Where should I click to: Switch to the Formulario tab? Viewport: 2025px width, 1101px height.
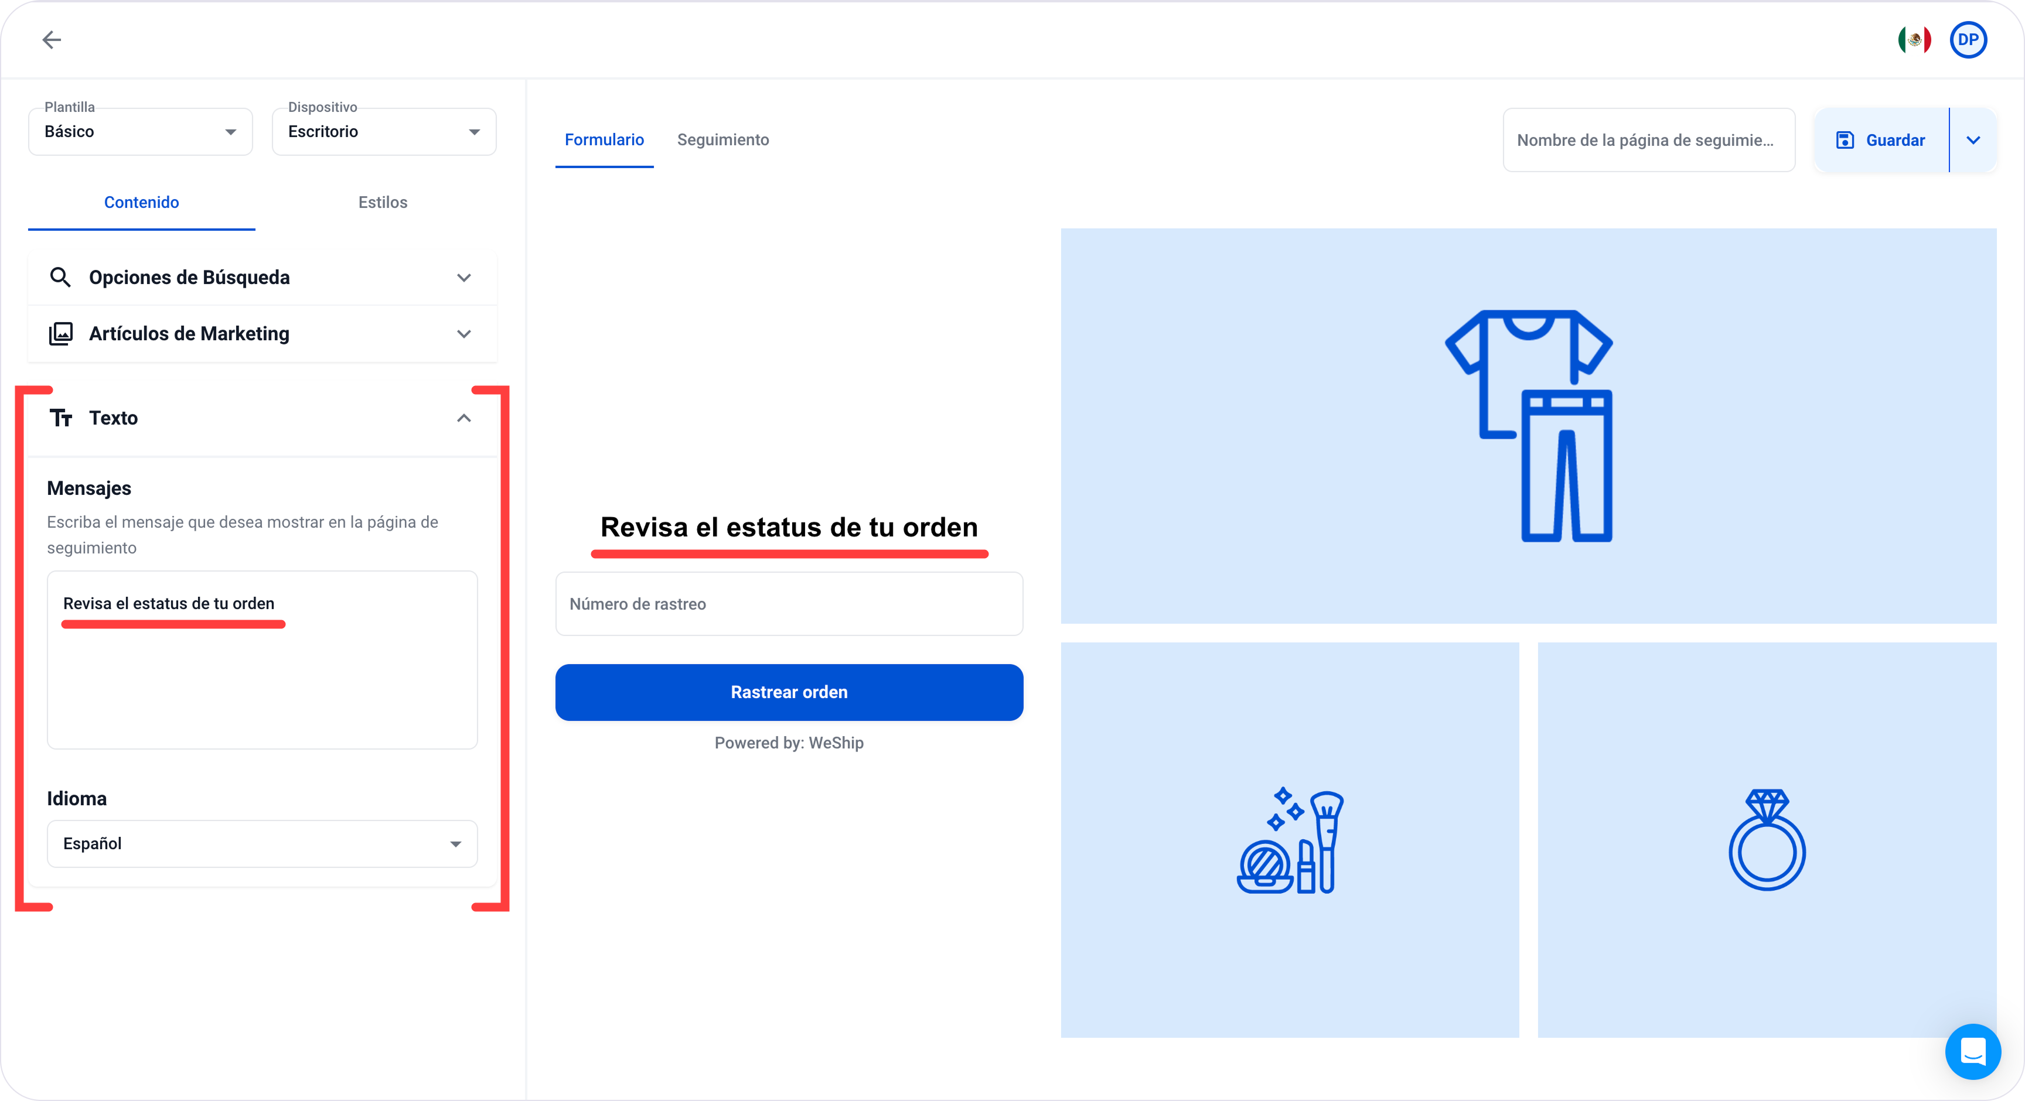click(604, 139)
